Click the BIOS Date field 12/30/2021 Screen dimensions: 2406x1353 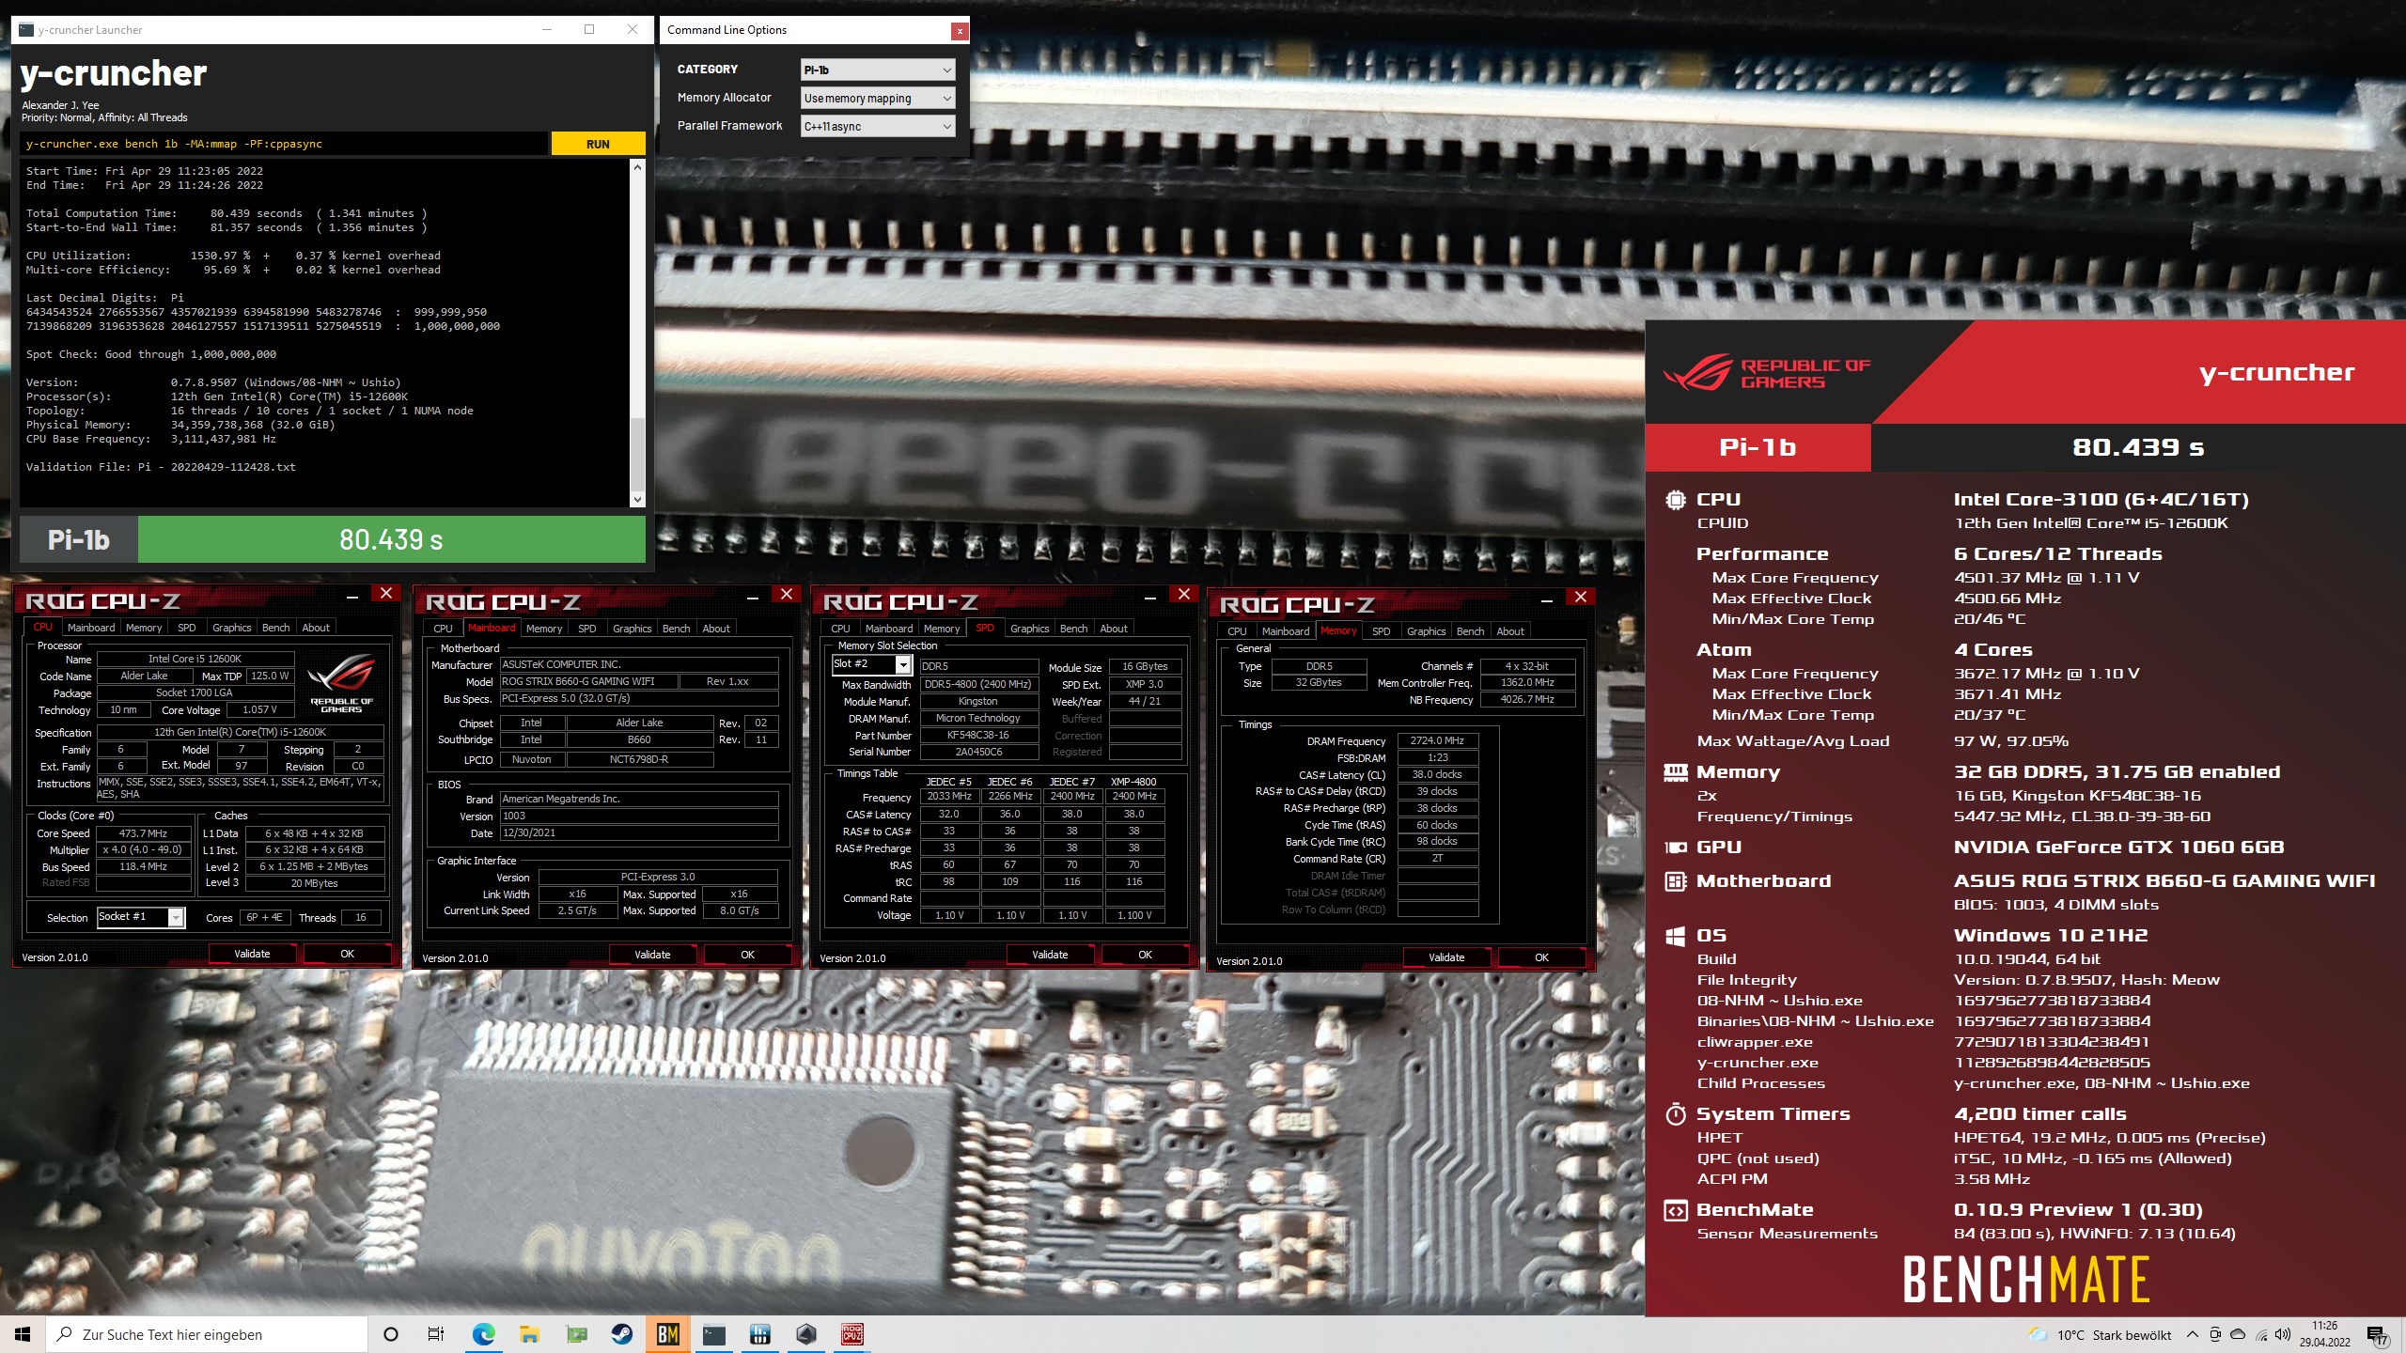click(x=638, y=832)
